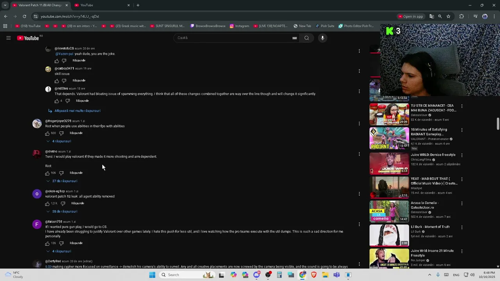Click Răspunde under @m00tes reply
The image size is (500, 281).
pyautogui.click(x=82, y=101)
